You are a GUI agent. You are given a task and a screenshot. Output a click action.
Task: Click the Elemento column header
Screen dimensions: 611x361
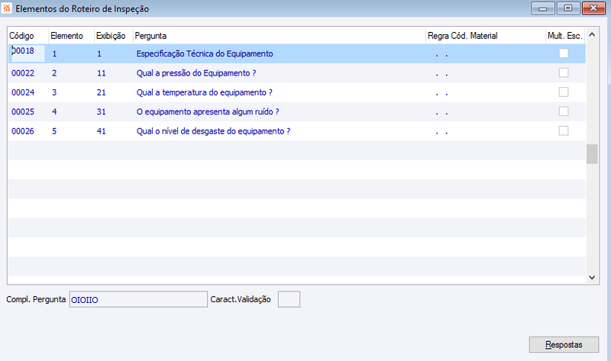point(71,36)
